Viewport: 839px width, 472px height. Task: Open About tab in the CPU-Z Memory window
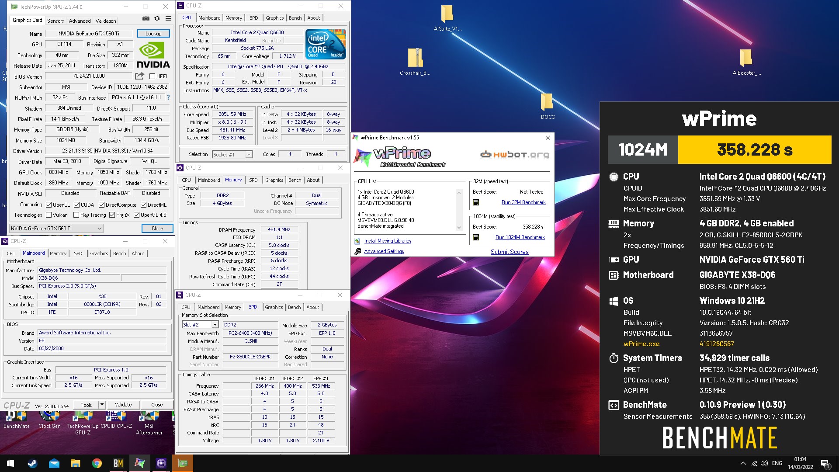313,180
